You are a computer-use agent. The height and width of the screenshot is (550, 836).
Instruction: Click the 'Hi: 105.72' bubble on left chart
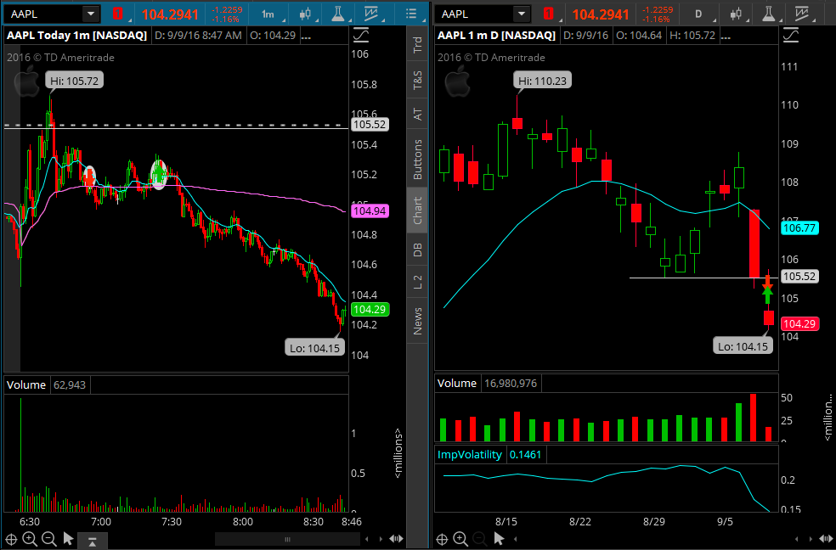click(74, 81)
